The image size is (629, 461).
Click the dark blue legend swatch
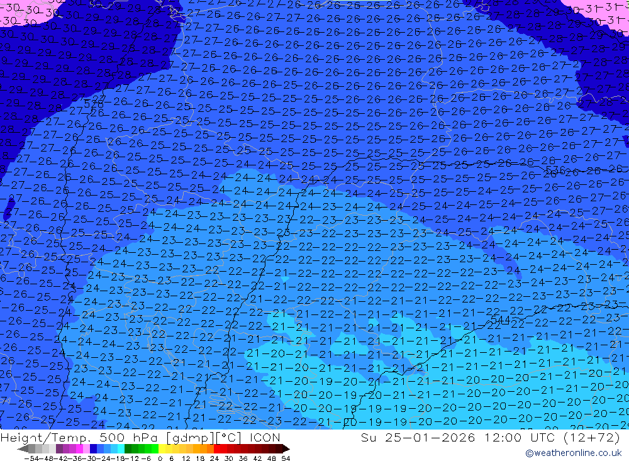pyautogui.click(x=93, y=448)
